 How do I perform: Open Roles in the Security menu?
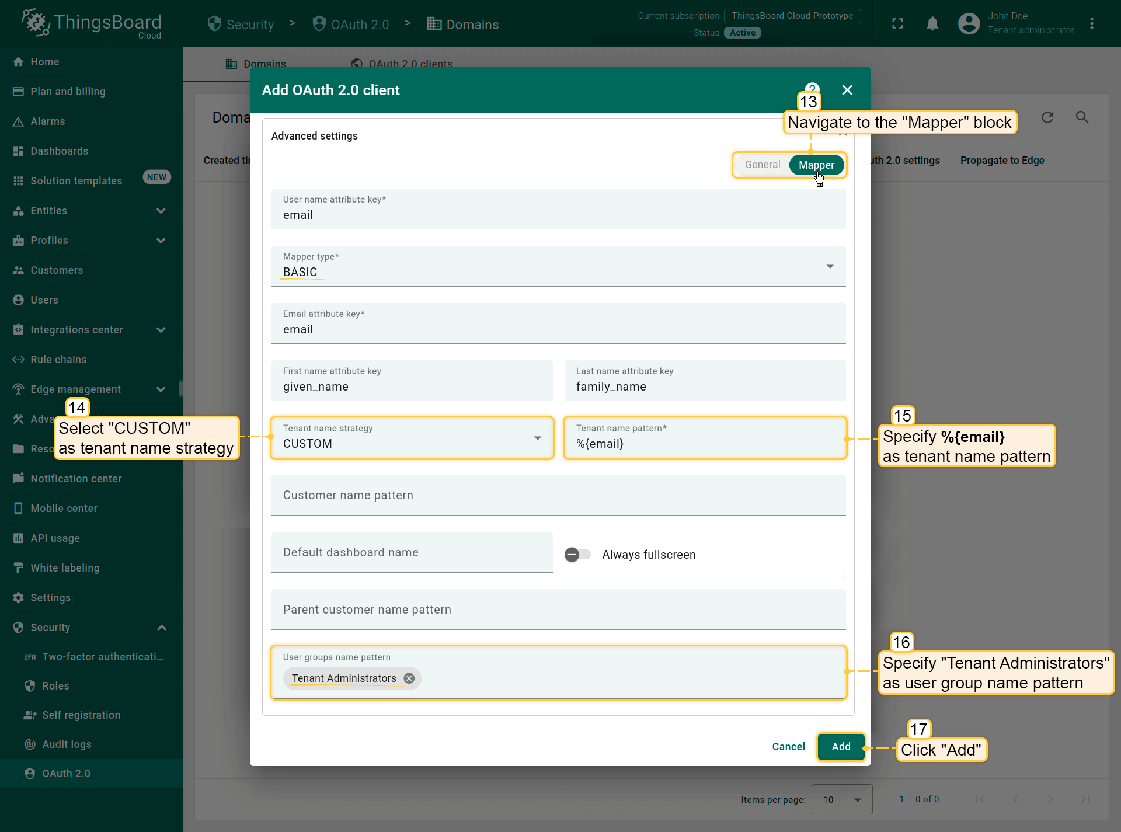(55, 686)
